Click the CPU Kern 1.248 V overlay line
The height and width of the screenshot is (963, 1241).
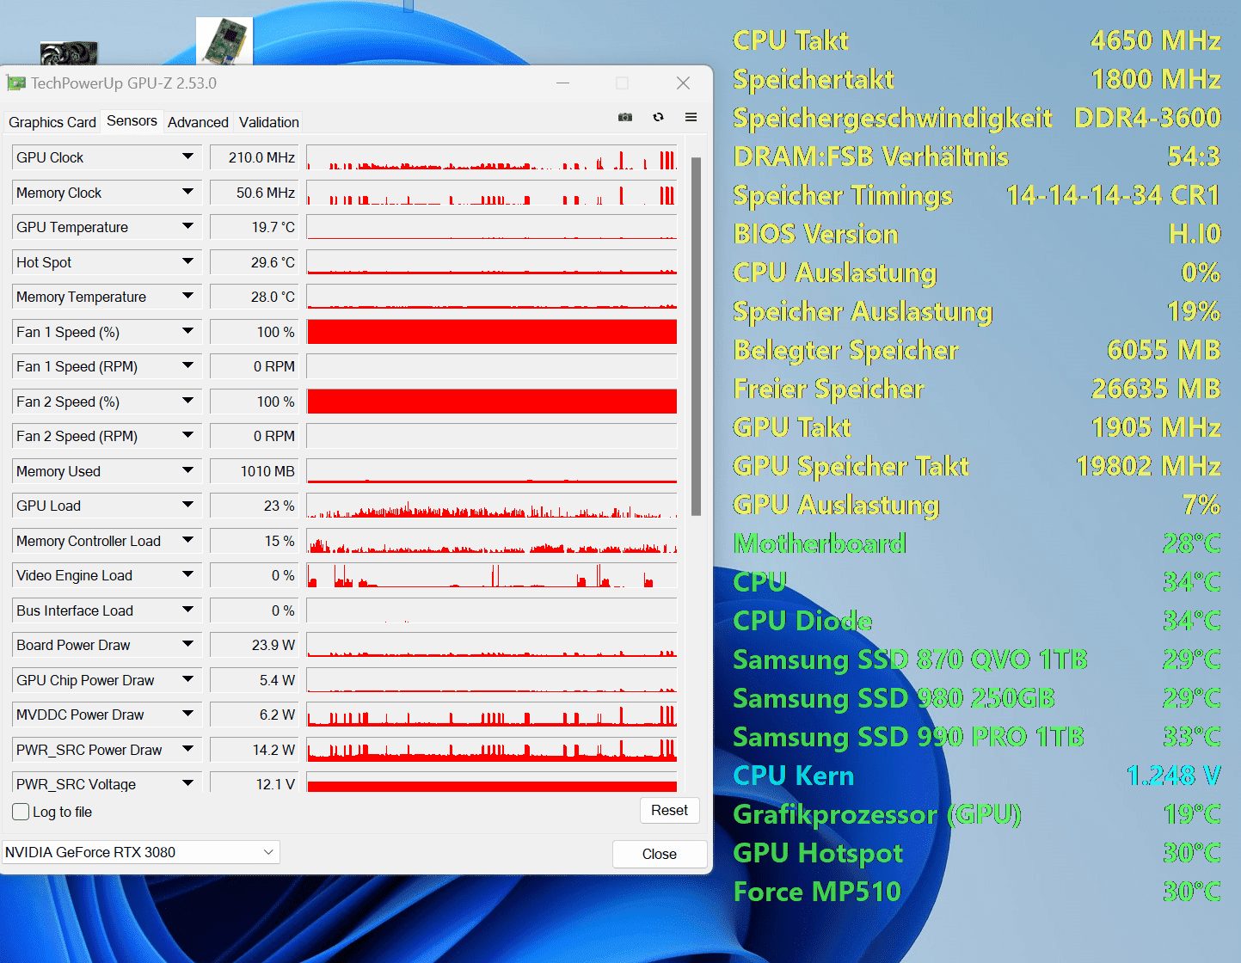pos(977,776)
